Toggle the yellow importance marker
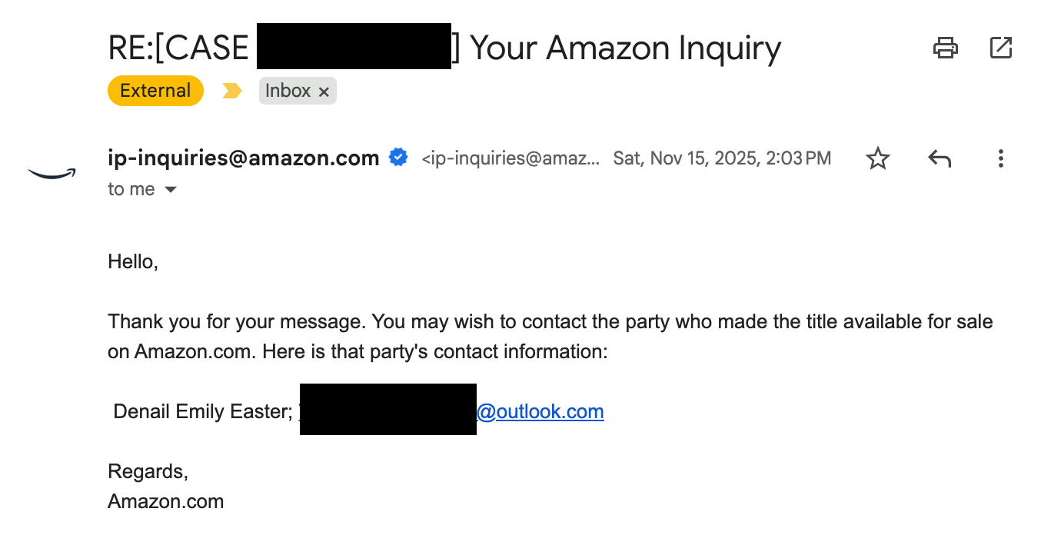This screenshot has width=1041, height=555. (x=231, y=91)
